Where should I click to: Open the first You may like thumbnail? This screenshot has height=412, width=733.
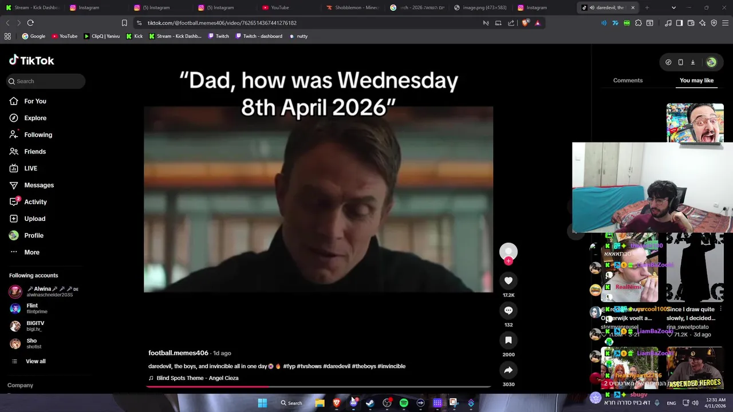[695, 122]
